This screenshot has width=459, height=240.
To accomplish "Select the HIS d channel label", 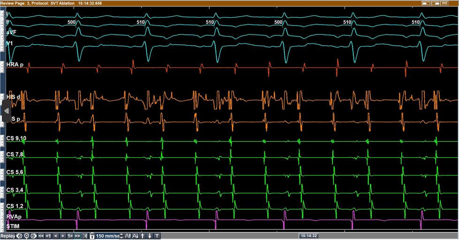I will pos(13,97).
